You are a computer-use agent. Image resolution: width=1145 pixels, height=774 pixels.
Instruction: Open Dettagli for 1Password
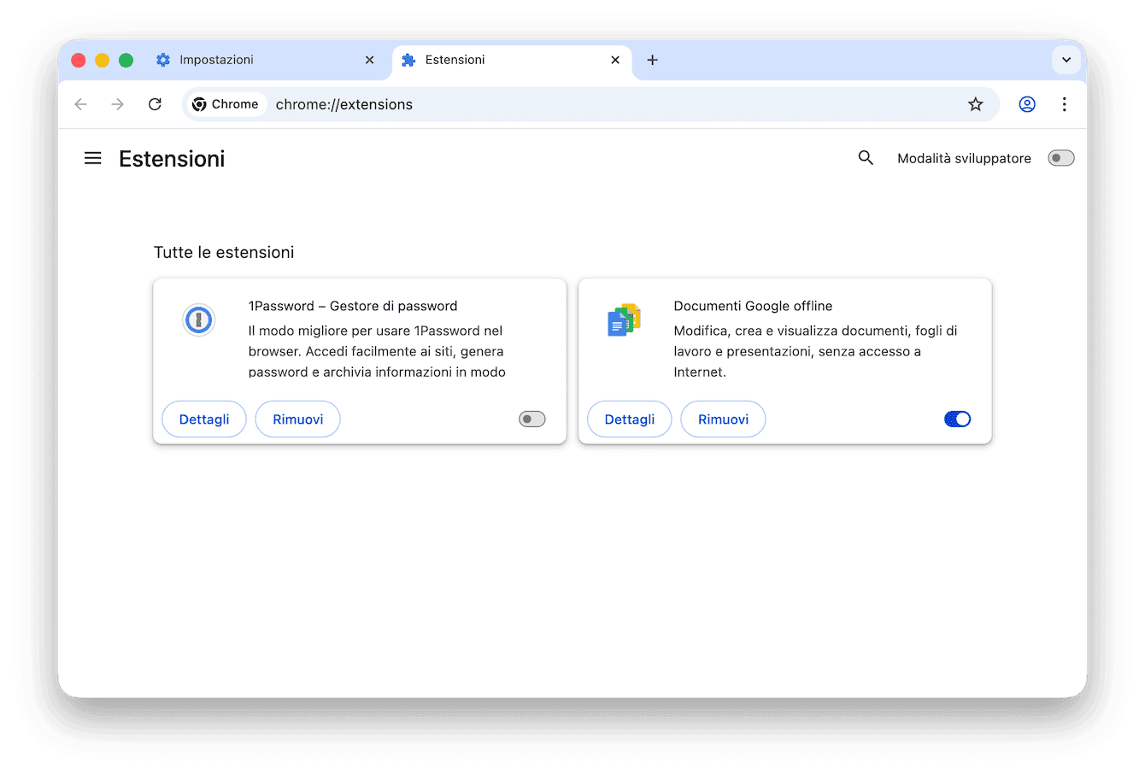coord(204,419)
